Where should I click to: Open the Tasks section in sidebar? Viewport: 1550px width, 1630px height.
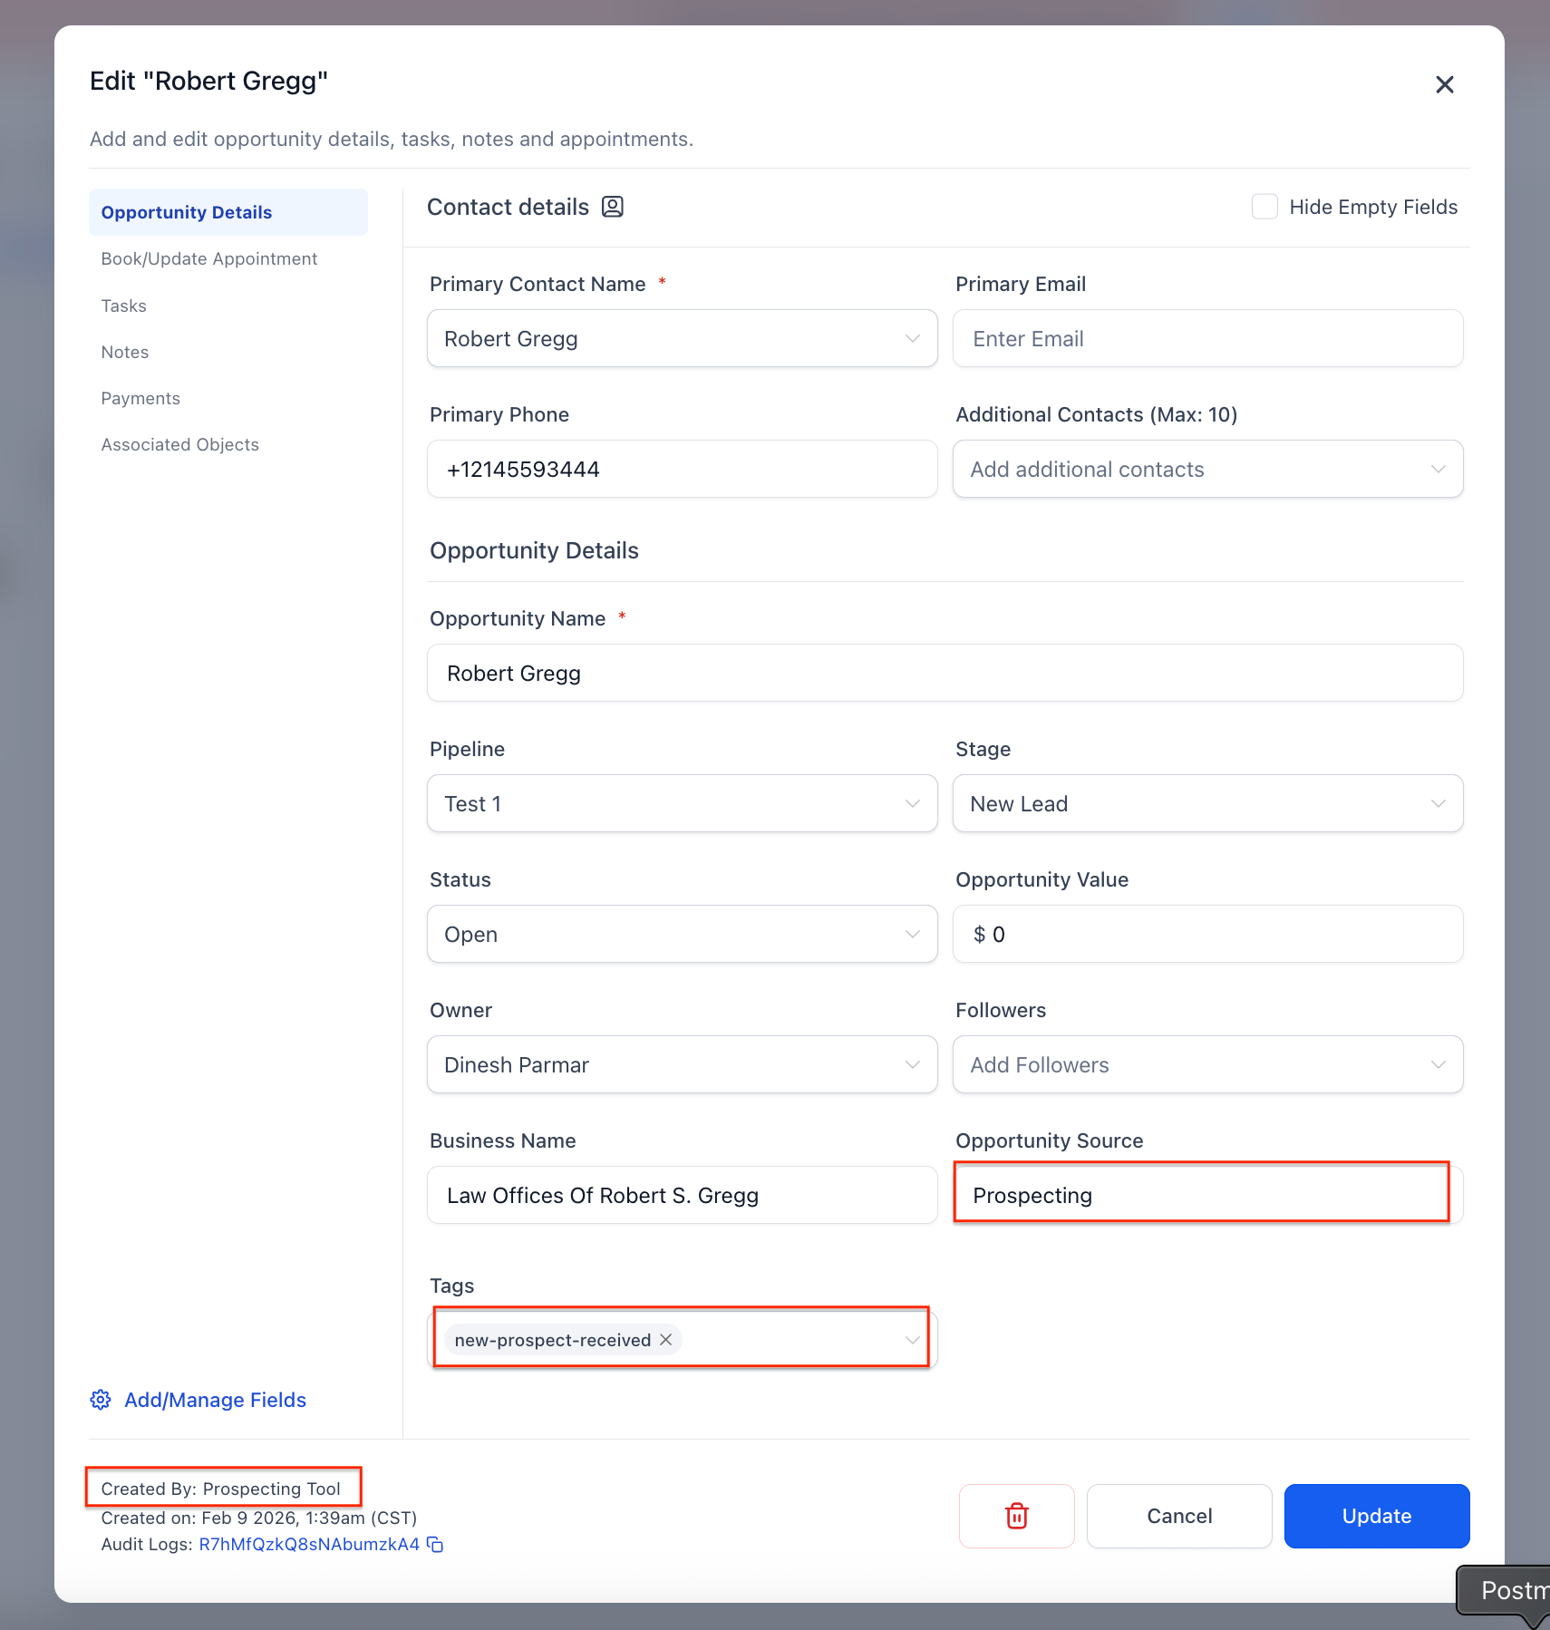click(124, 306)
